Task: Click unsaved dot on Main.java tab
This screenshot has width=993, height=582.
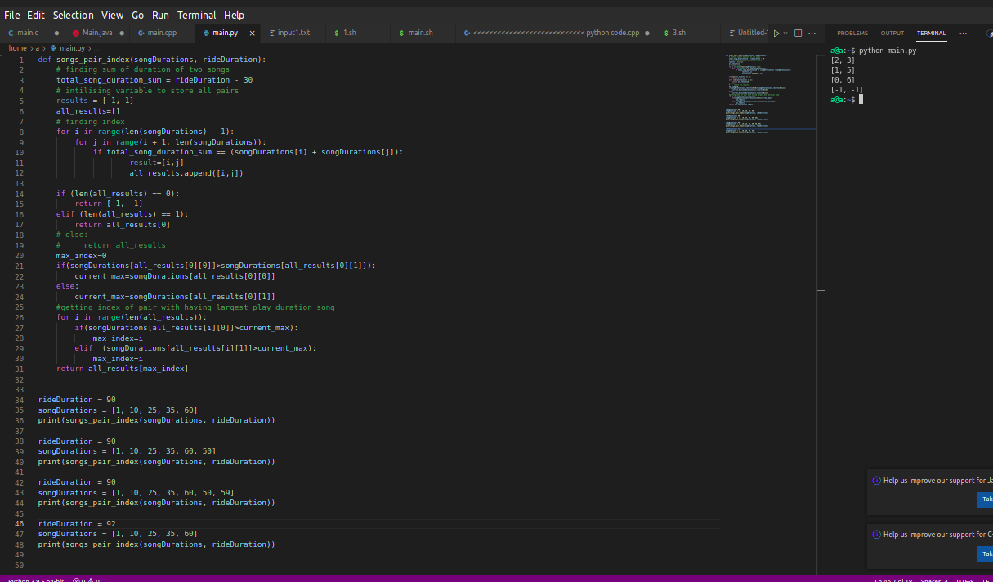Action: [x=121, y=34]
